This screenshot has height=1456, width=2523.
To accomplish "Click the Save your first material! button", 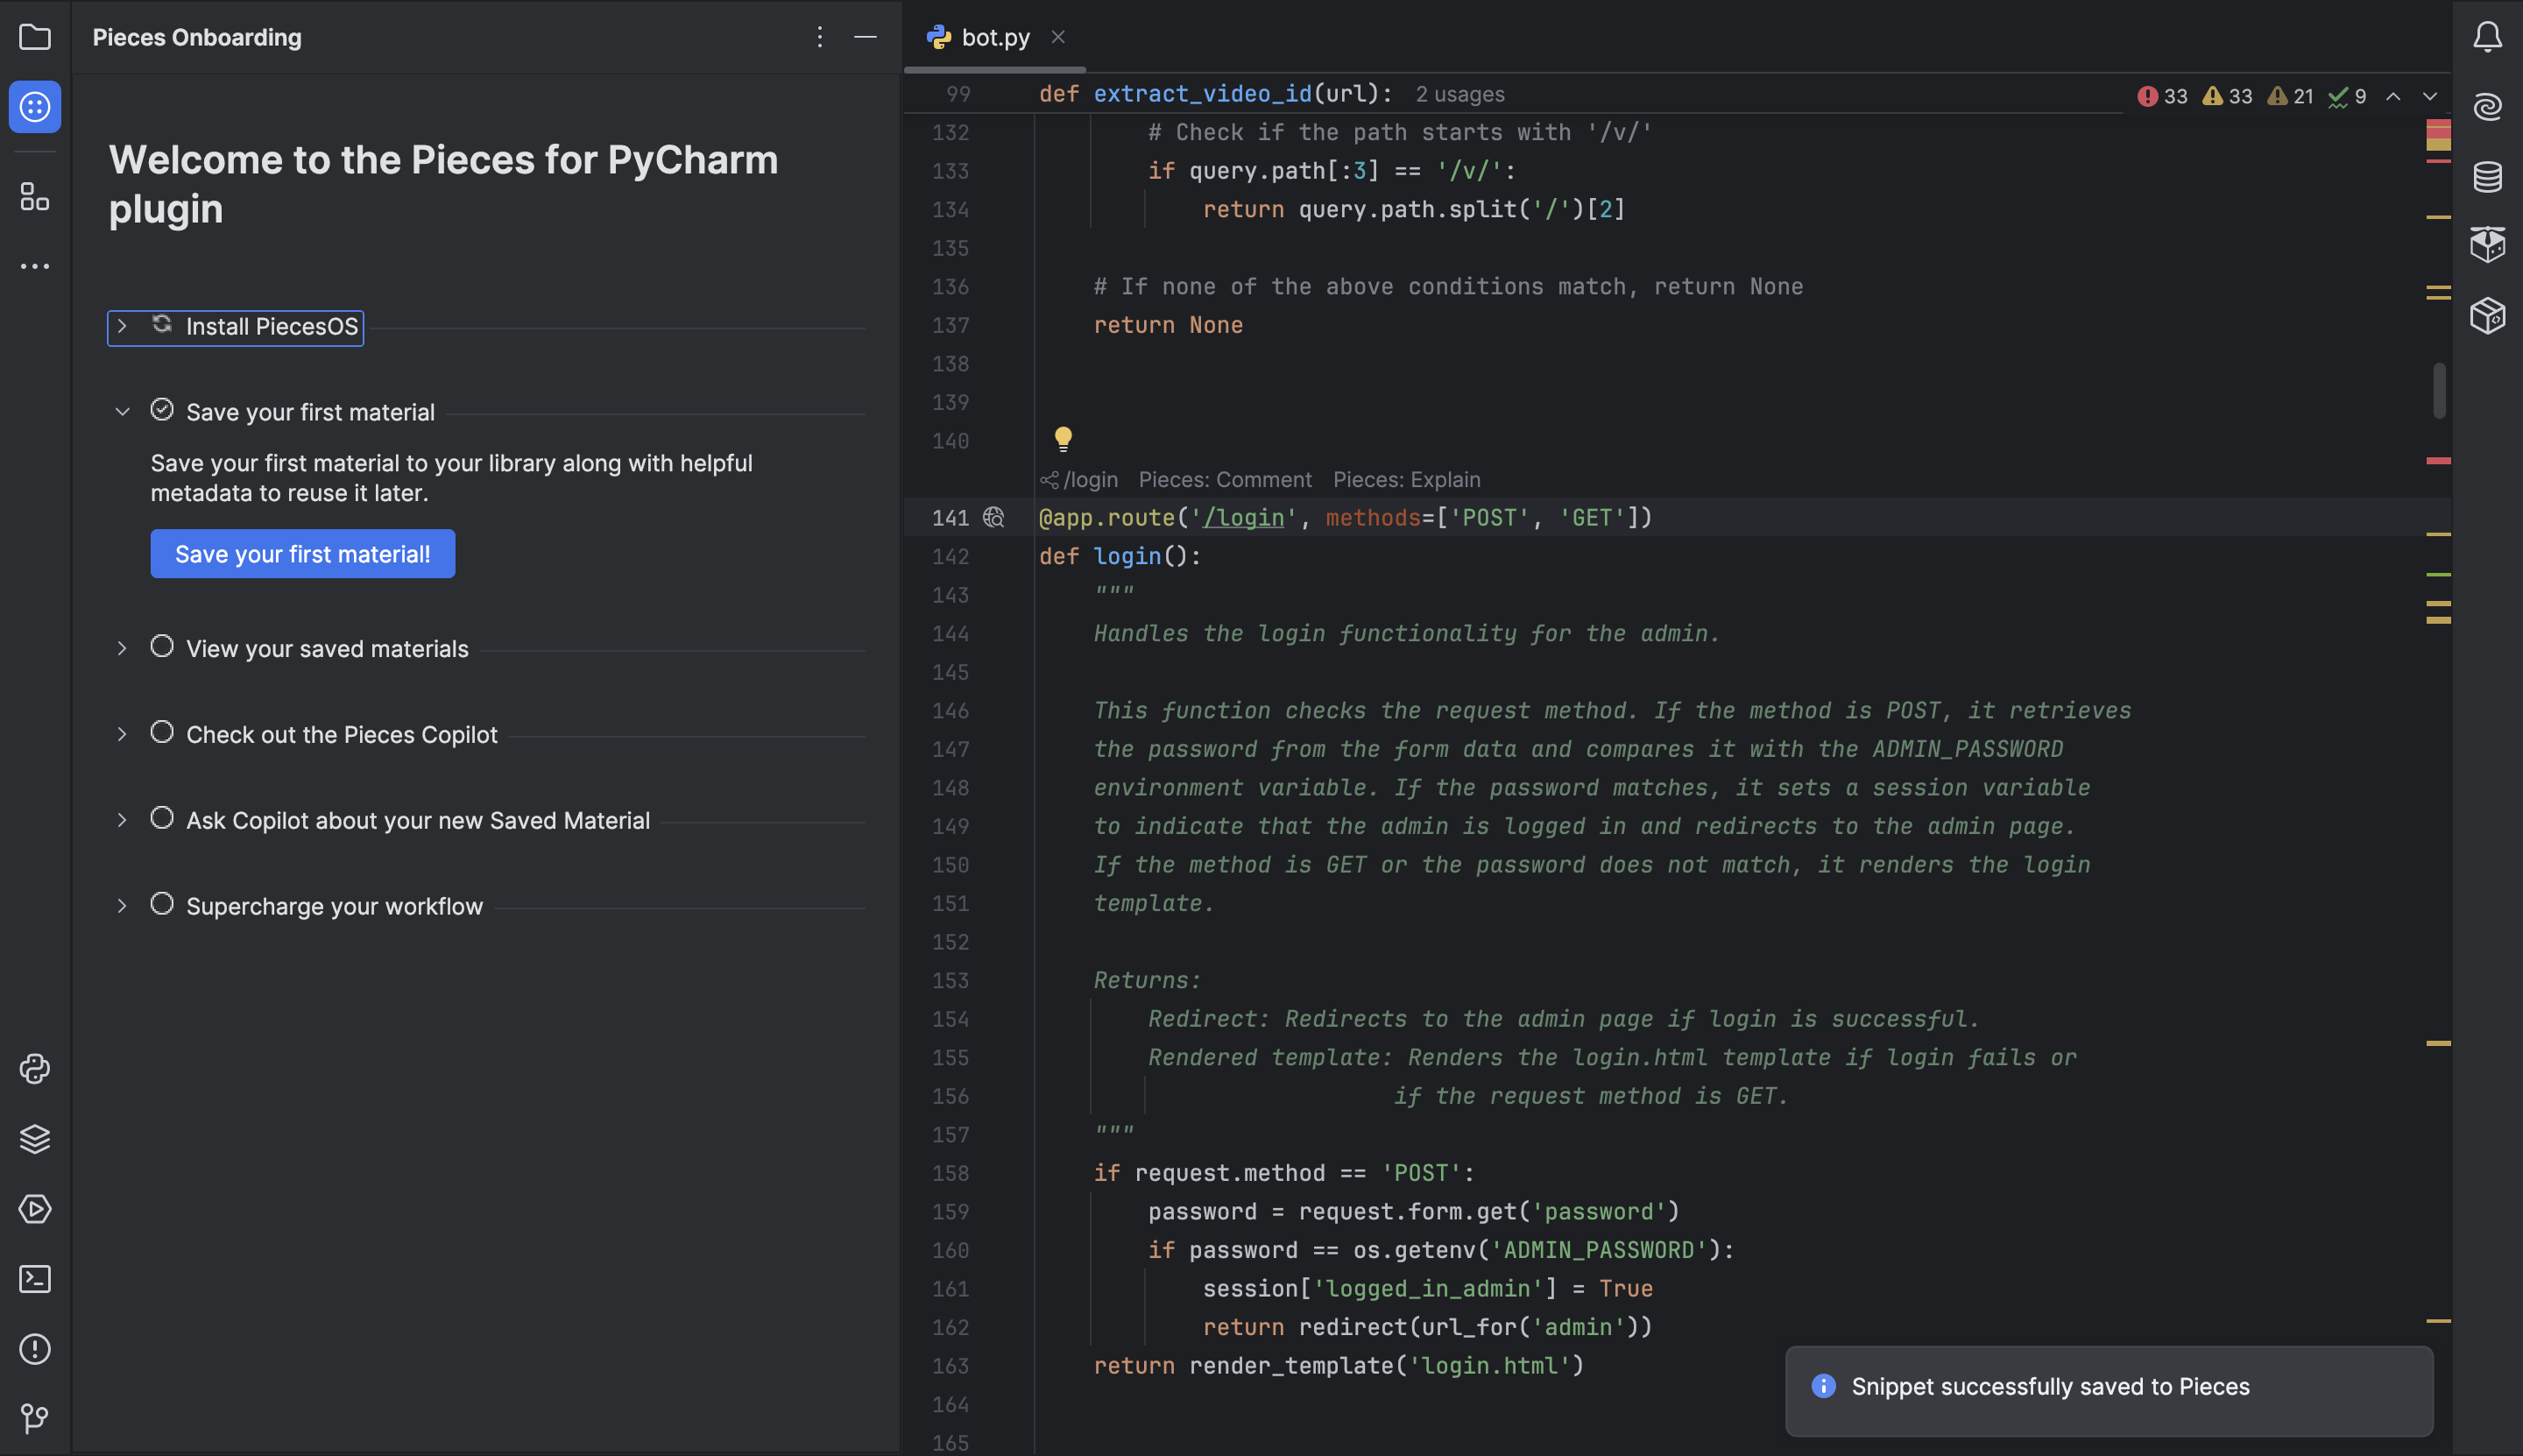I will [x=303, y=554].
